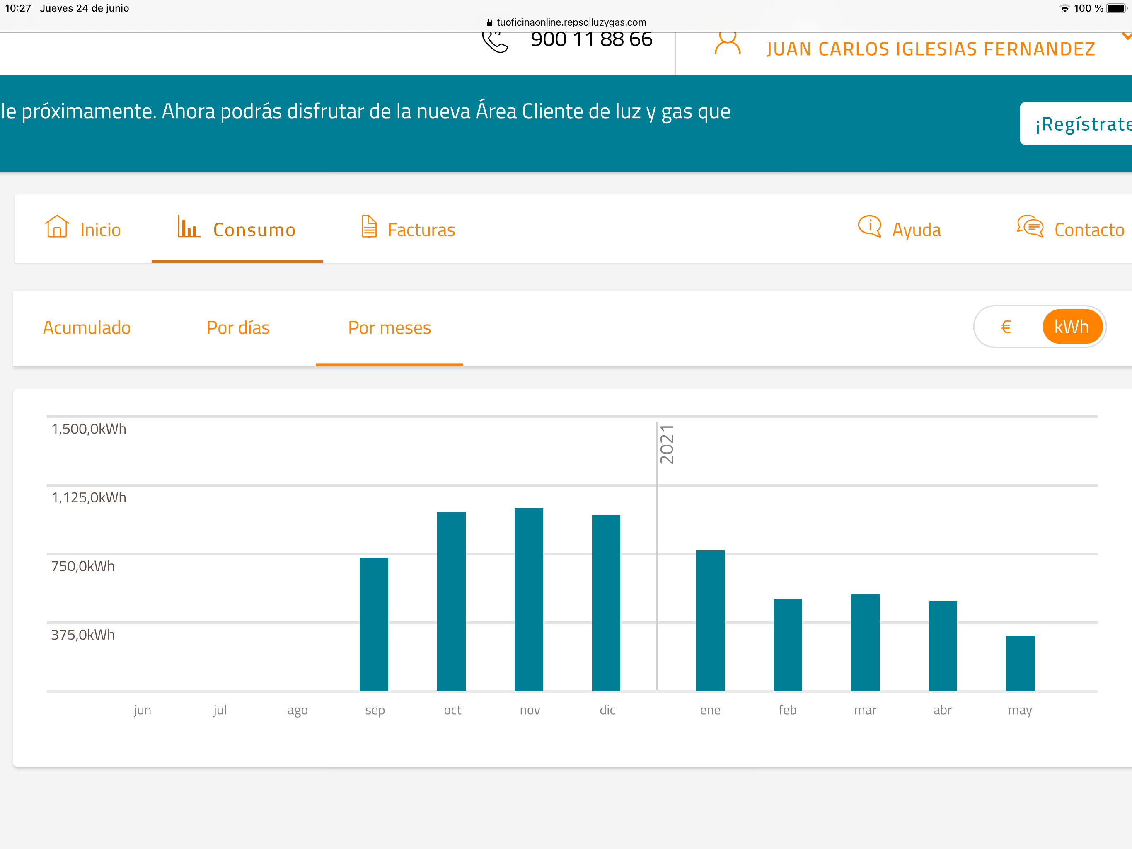Screen dimensions: 1132x849
Task: Tap the ago axis label
Action: click(x=298, y=711)
